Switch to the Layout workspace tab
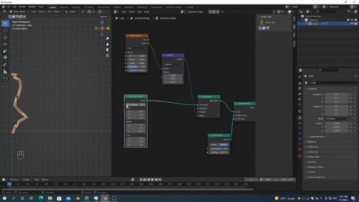This screenshot has height=202, width=359. click(x=52, y=7)
